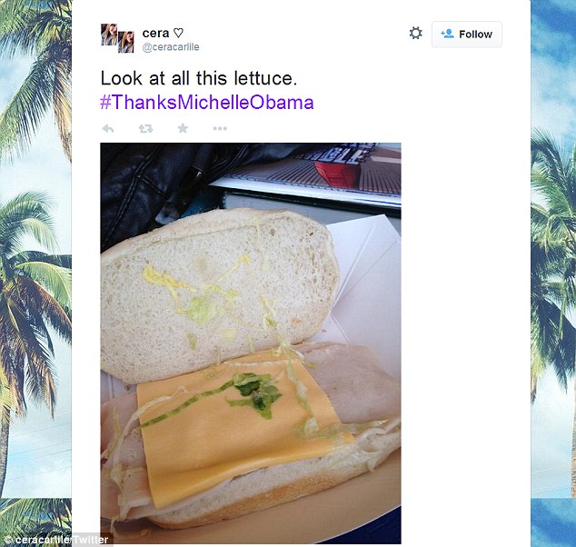This screenshot has width=576, height=547.
Task: Click the palm tree background left of tweet
Action: pyautogui.click(x=35, y=273)
